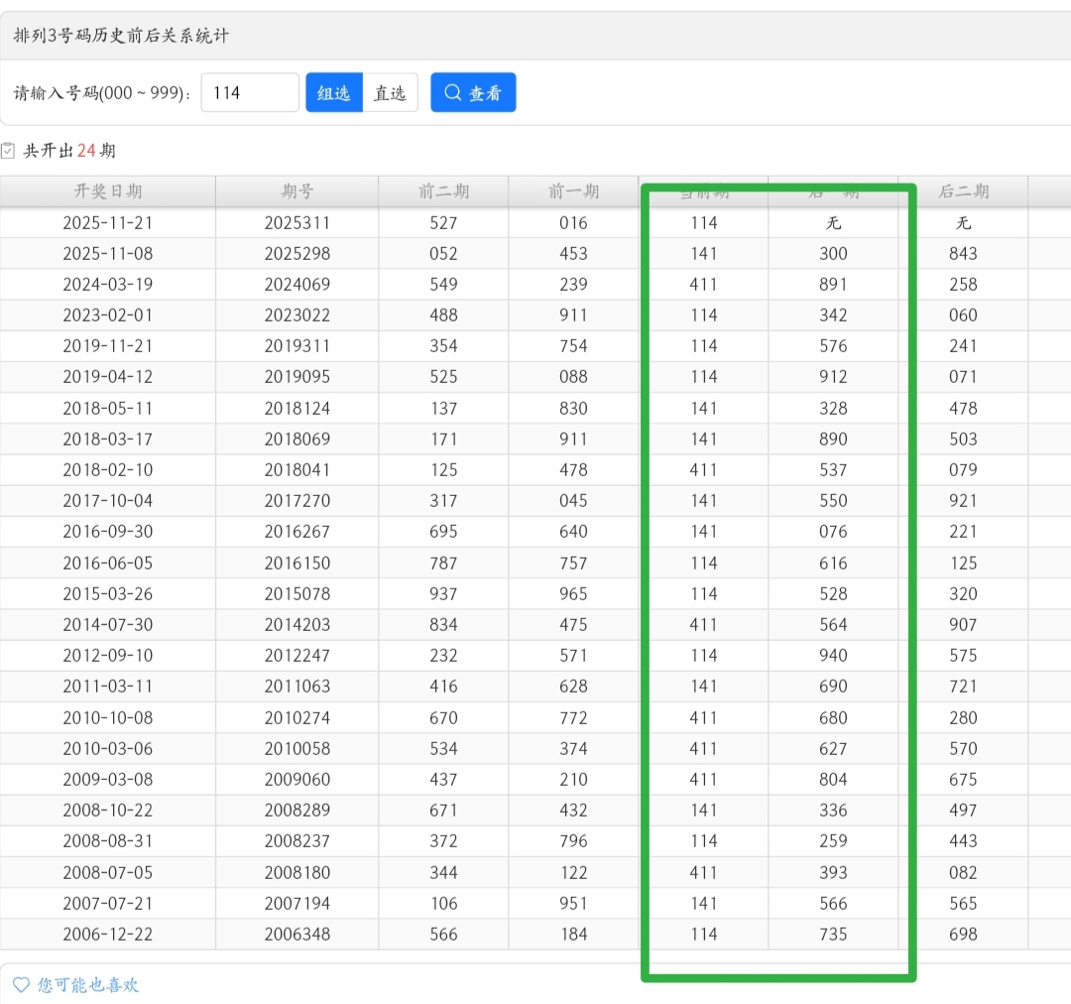Select the 组选 option
The width and height of the screenshot is (1071, 1004).
tap(334, 93)
